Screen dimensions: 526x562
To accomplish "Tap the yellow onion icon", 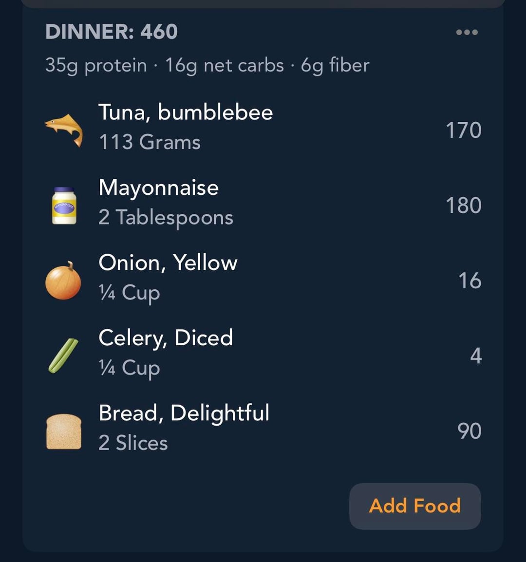I will (63, 281).
